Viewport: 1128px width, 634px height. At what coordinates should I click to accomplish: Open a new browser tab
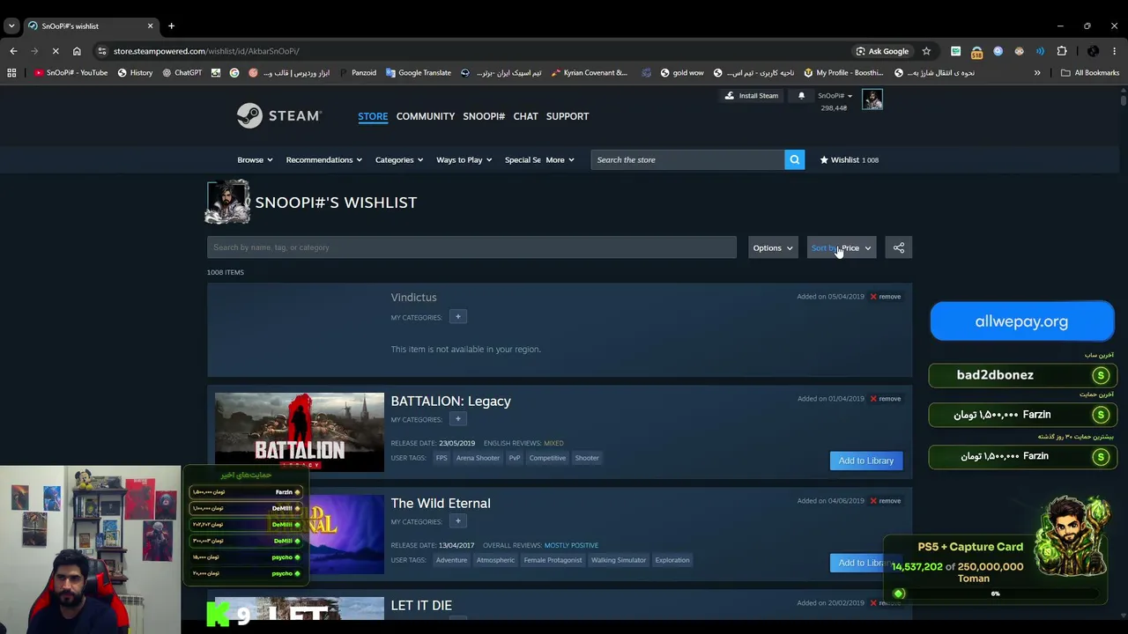(x=171, y=26)
